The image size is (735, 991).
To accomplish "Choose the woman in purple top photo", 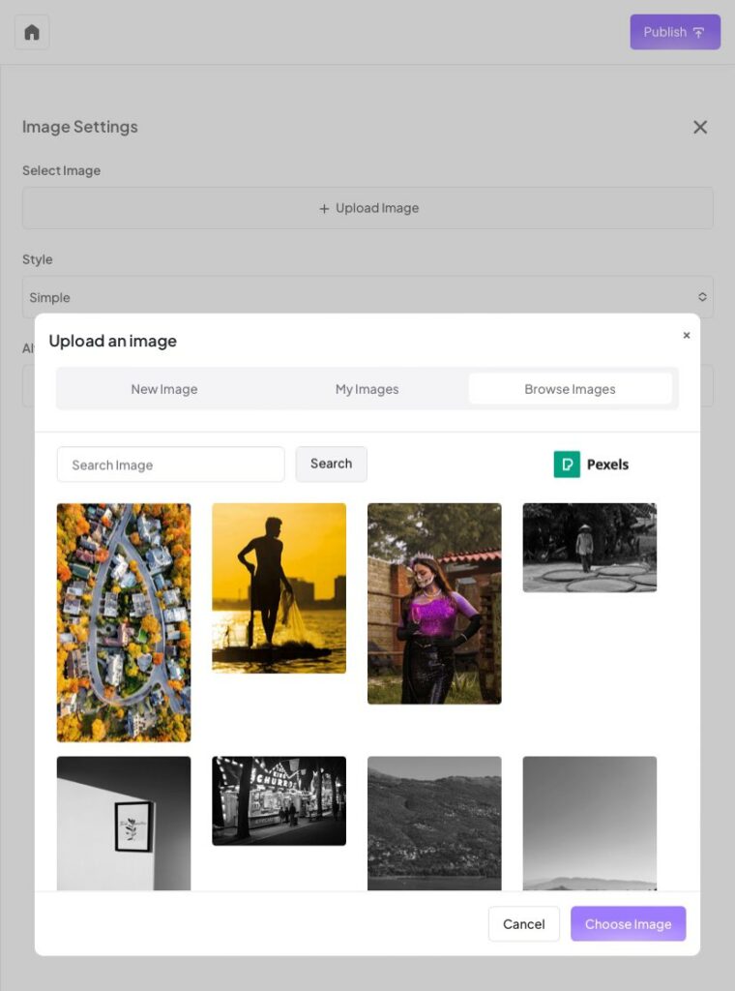I will [x=434, y=603].
